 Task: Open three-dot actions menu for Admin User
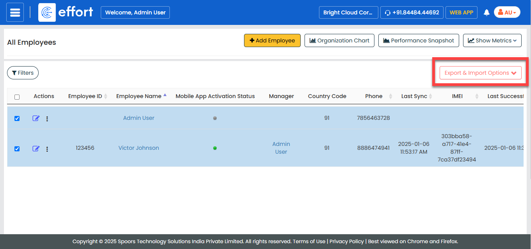tap(47, 119)
